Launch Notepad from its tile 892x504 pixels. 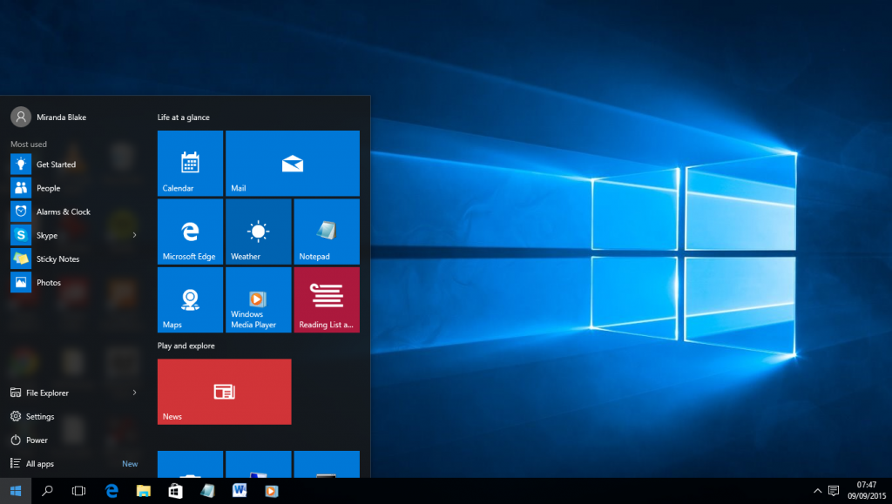[326, 231]
